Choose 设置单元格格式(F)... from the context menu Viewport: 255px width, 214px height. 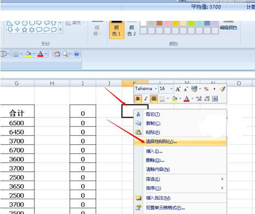tap(180, 208)
